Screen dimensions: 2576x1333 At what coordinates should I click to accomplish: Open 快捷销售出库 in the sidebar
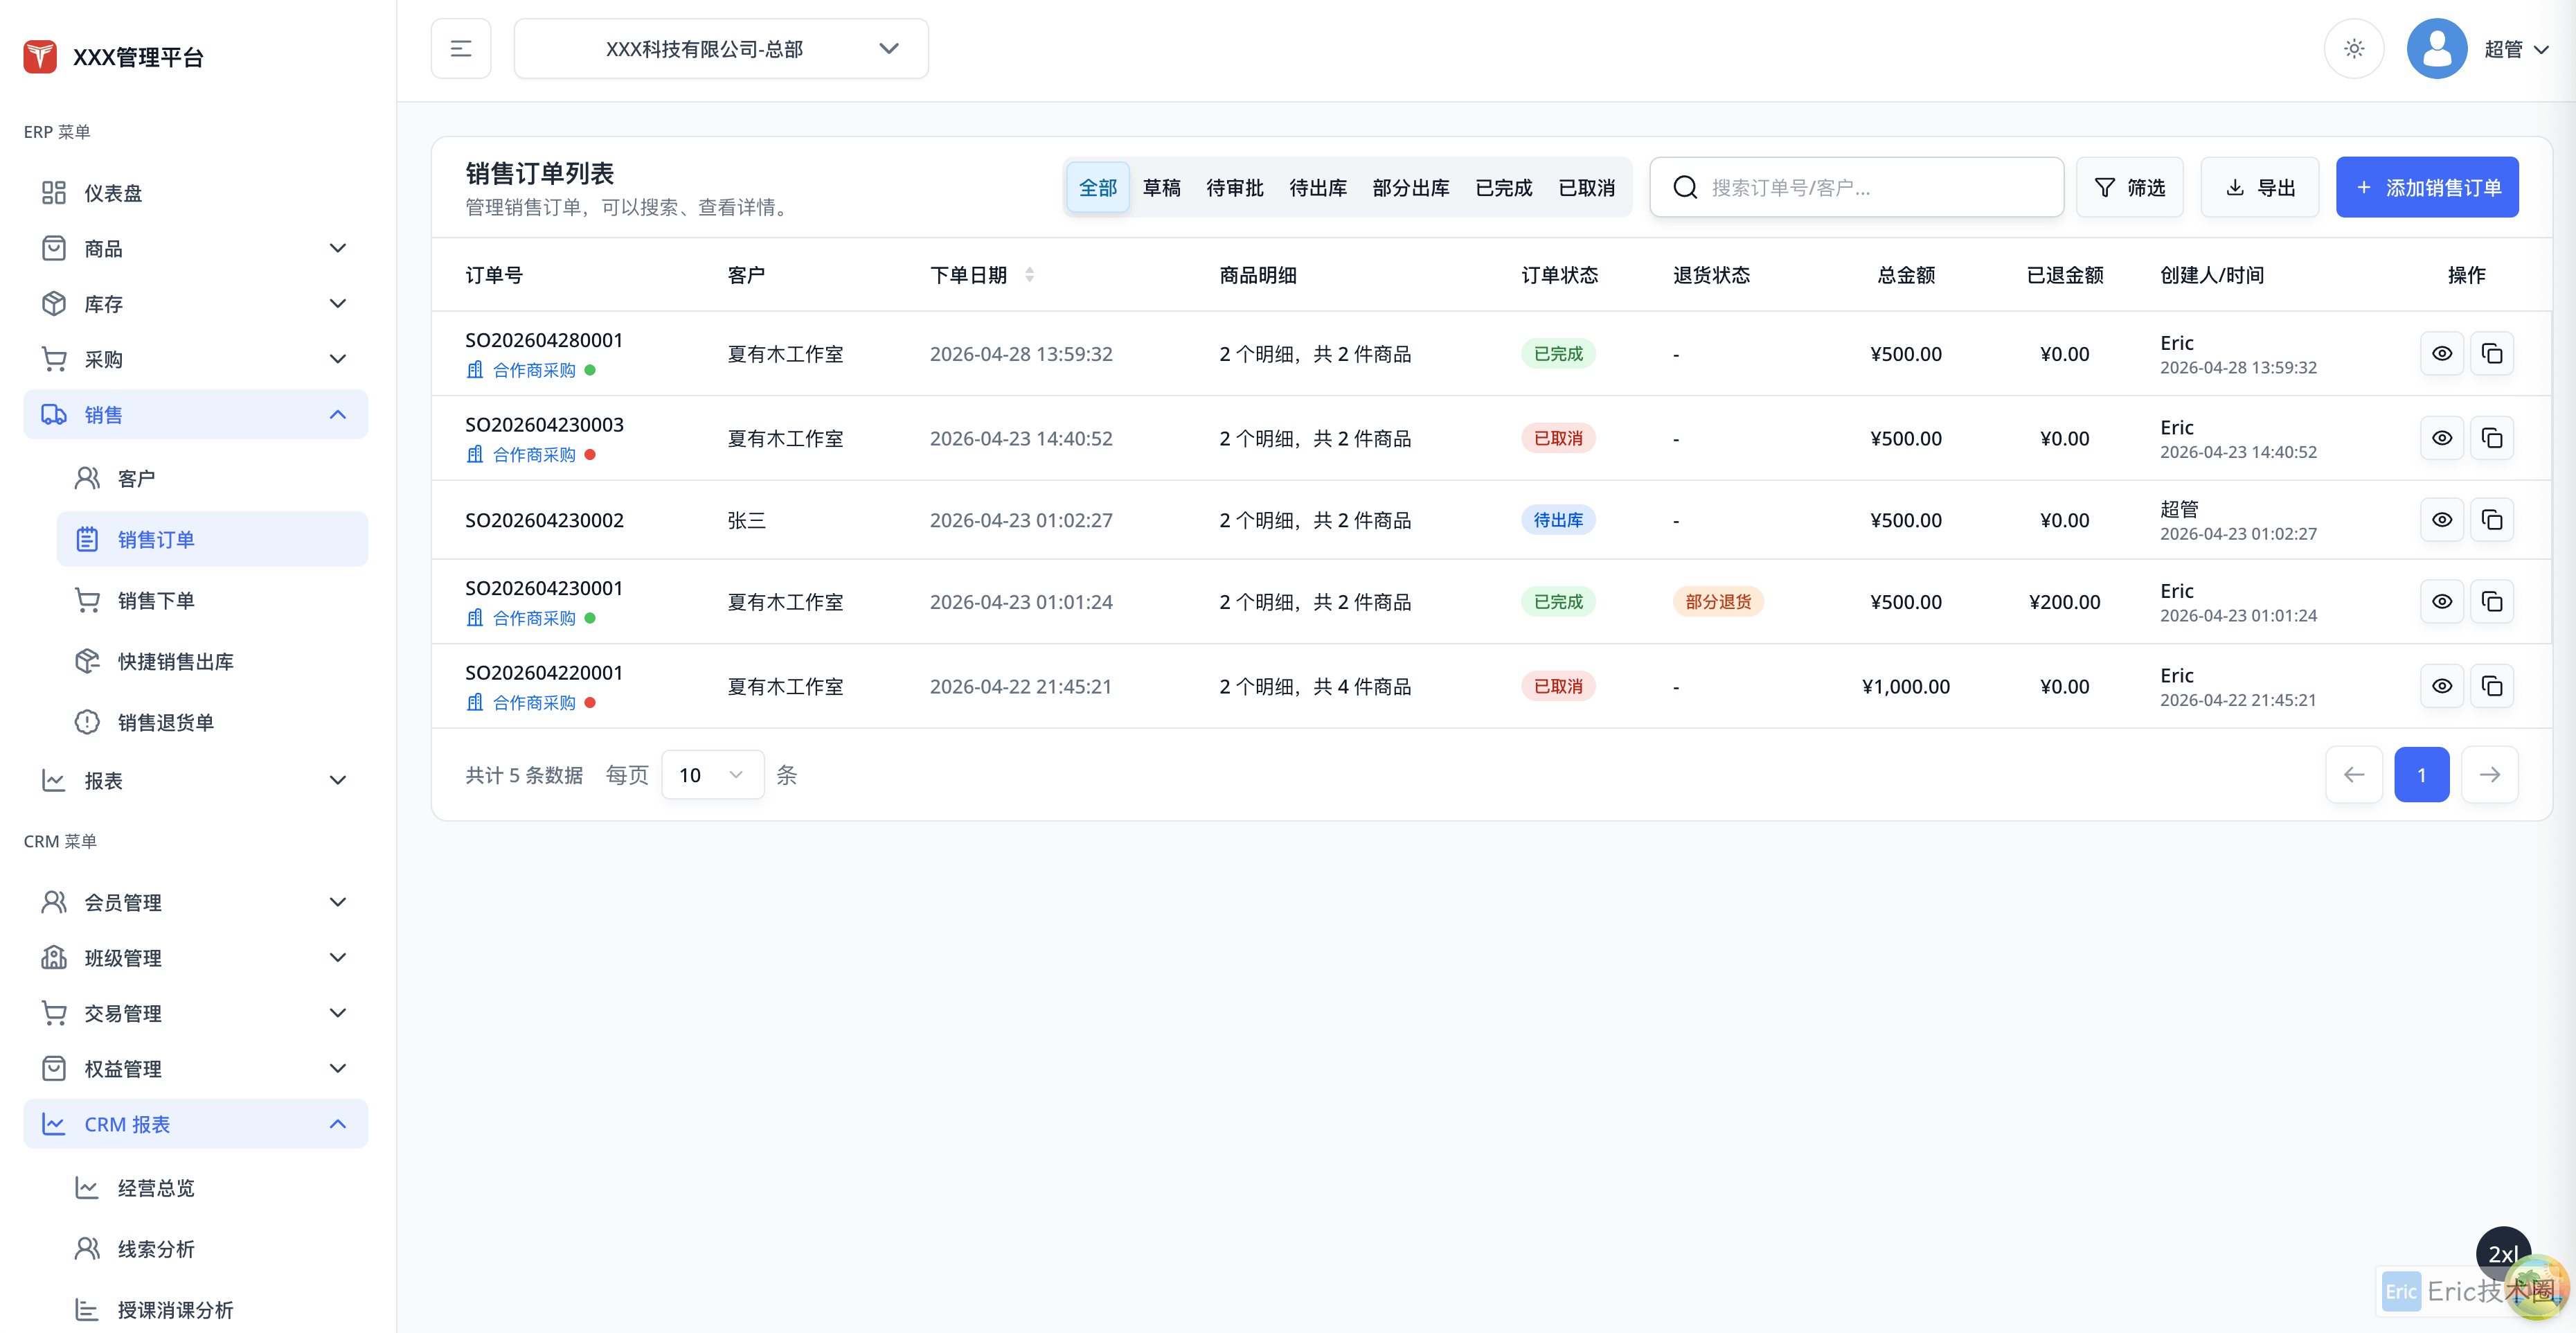[212, 662]
